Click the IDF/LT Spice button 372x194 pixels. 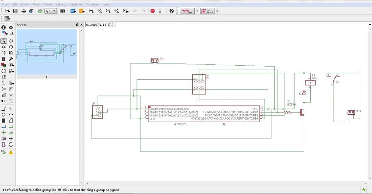pyautogui.click(x=207, y=11)
